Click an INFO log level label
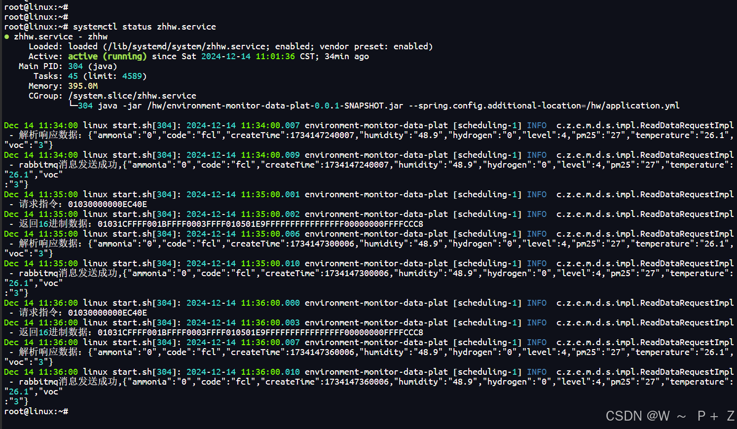737x429 pixels. tap(537, 125)
